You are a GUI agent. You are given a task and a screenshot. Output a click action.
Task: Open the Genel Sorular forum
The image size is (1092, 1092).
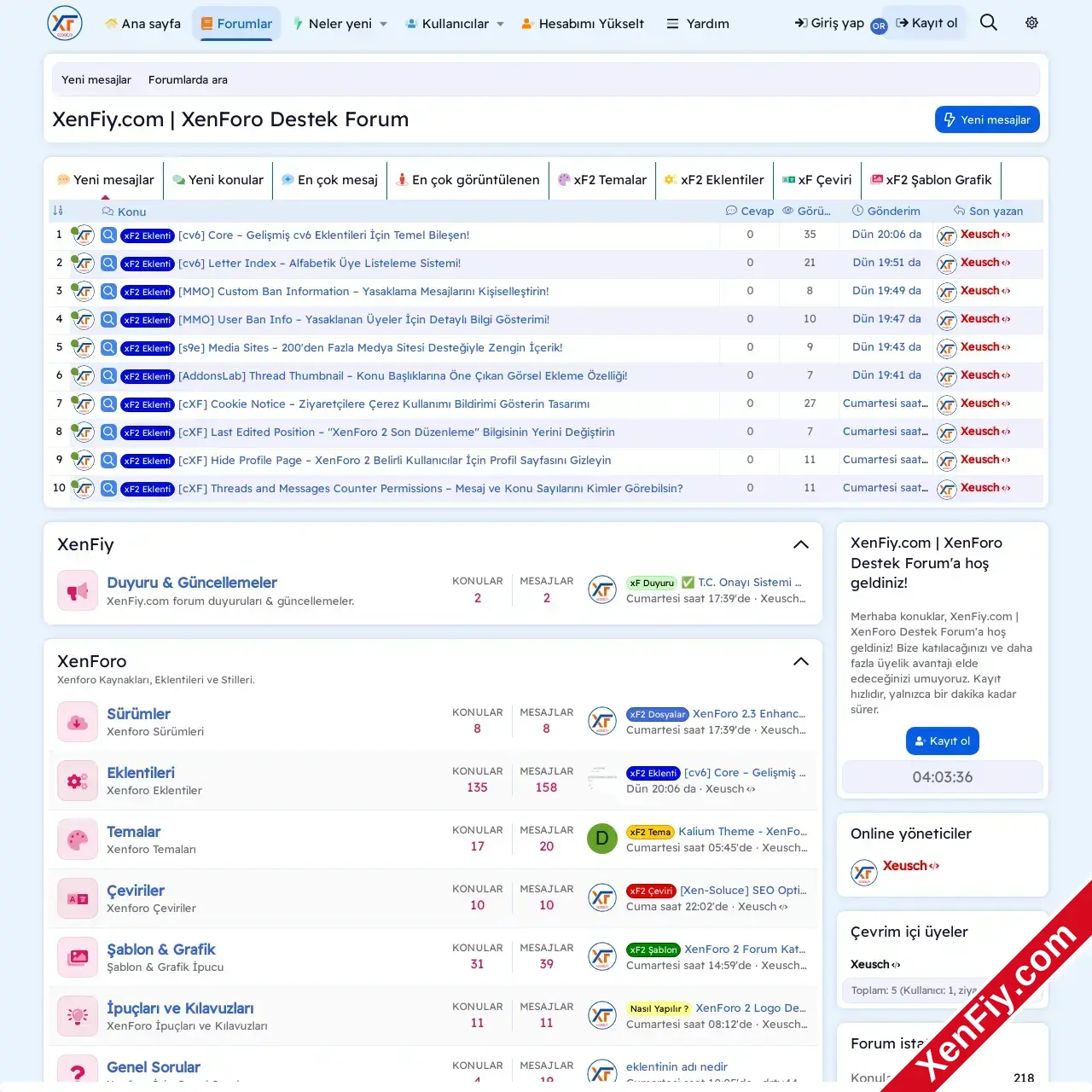(x=154, y=1066)
